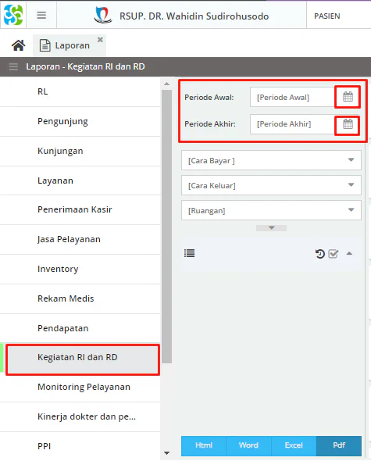Click the sidebar scrollbar down arrow
Image resolution: width=371 pixels, height=461 pixels.
(166, 453)
